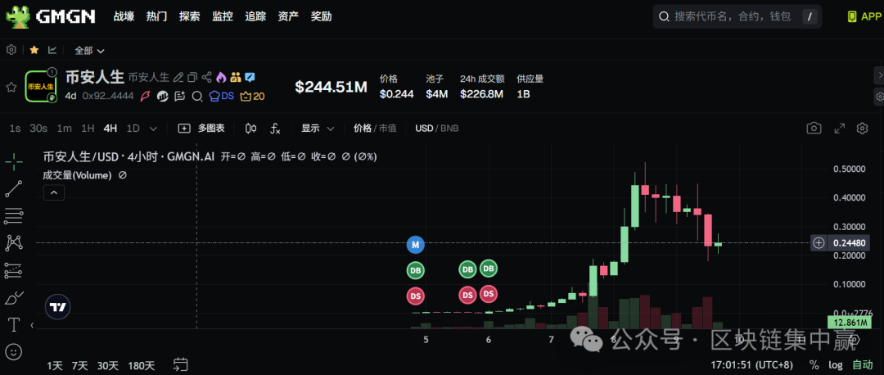Open the watchlist settings gear
The width and height of the screenshot is (884, 375).
click(x=11, y=50)
